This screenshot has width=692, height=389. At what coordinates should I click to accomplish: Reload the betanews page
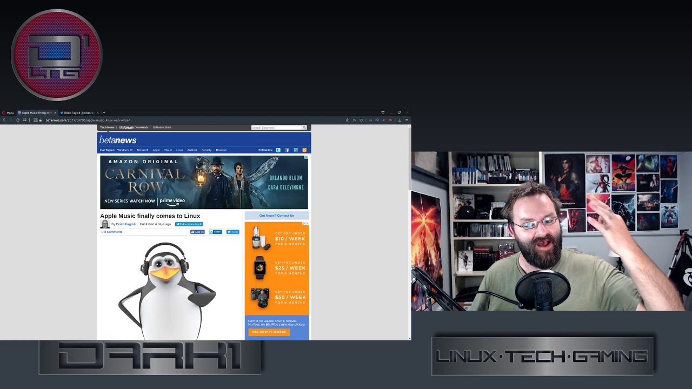pos(18,120)
